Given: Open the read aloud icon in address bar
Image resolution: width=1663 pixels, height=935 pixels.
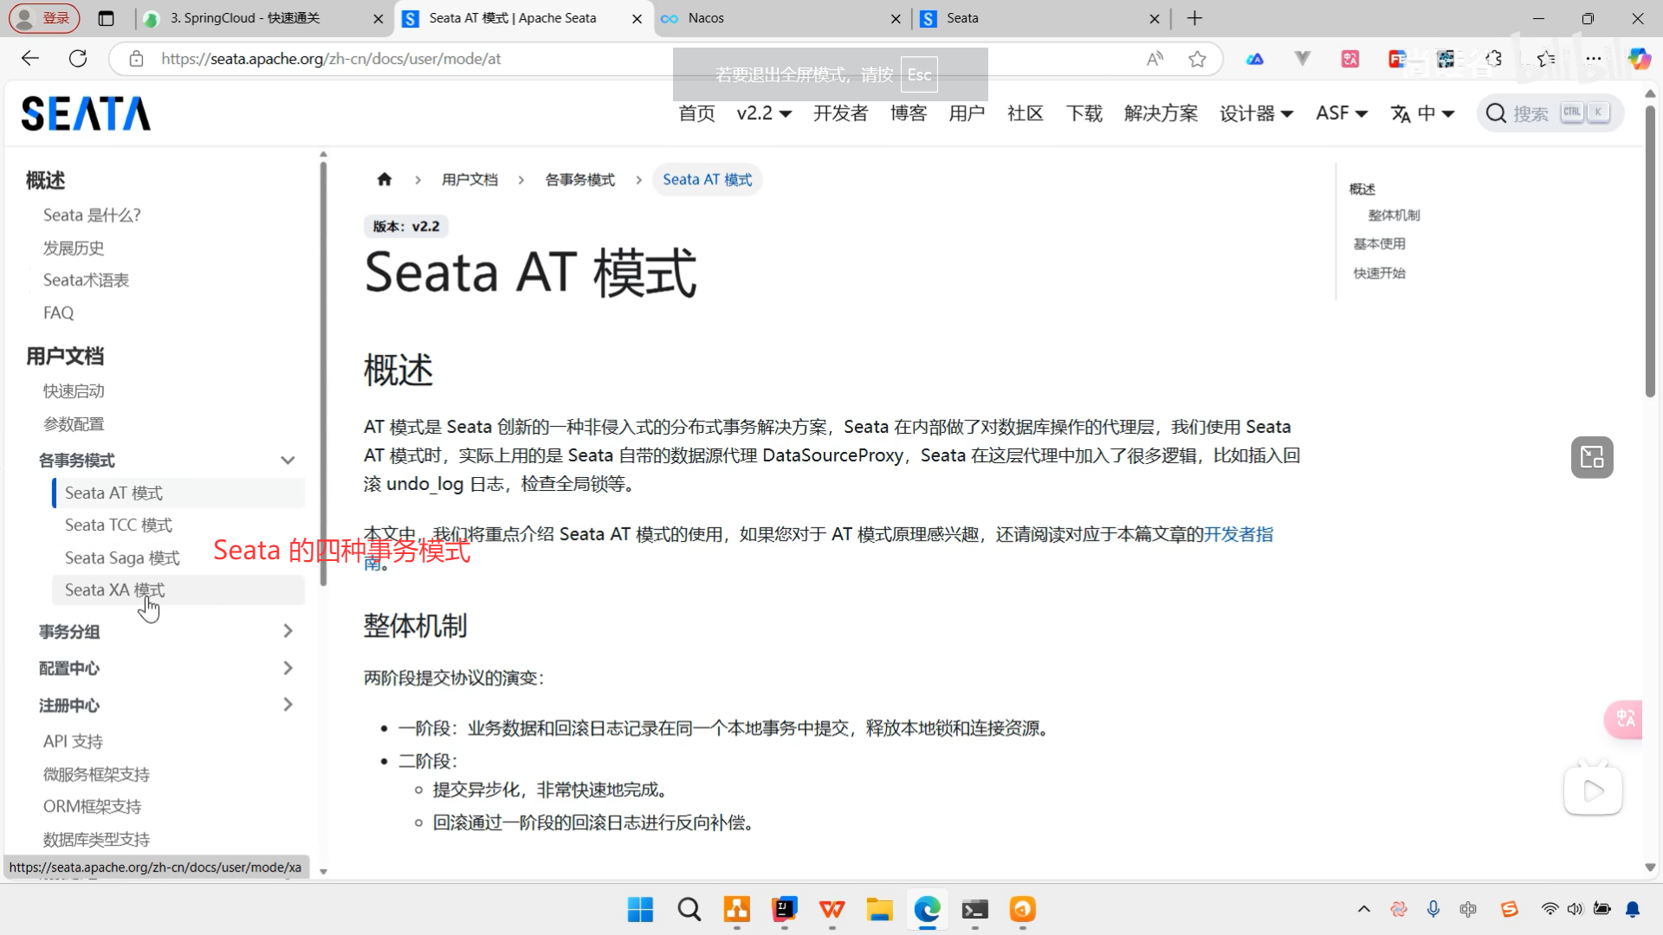Looking at the screenshot, I should tap(1155, 59).
